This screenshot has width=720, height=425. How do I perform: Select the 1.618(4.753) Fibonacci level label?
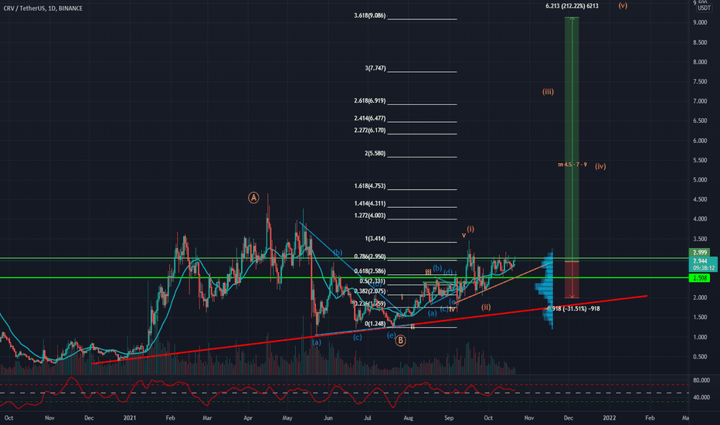(369, 186)
